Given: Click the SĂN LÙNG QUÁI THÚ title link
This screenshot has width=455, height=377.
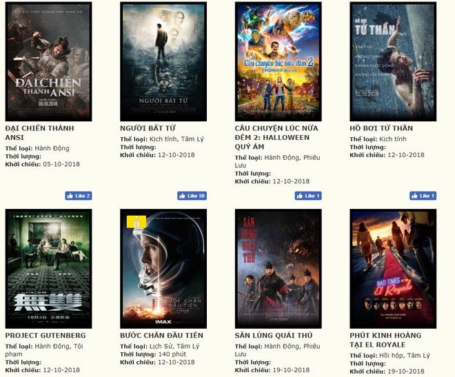Looking at the screenshot, I should pos(274,336).
